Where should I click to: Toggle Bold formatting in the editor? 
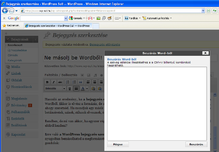(47, 82)
